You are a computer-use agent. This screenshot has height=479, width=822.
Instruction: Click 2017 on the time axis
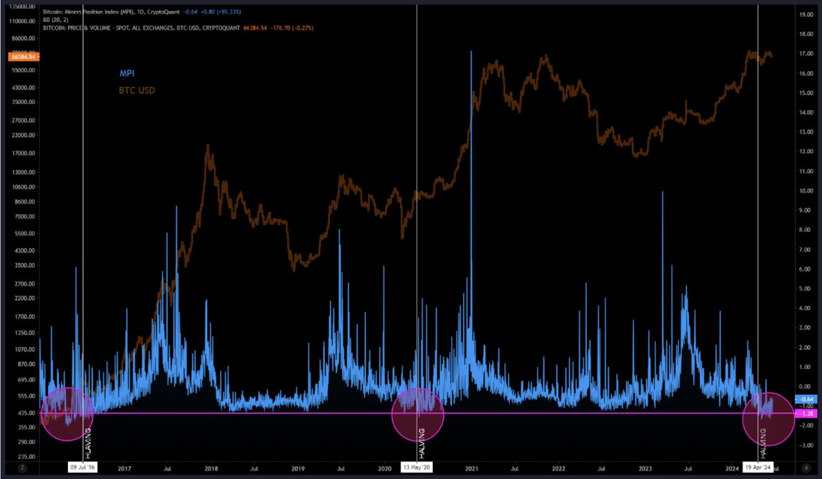point(124,468)
